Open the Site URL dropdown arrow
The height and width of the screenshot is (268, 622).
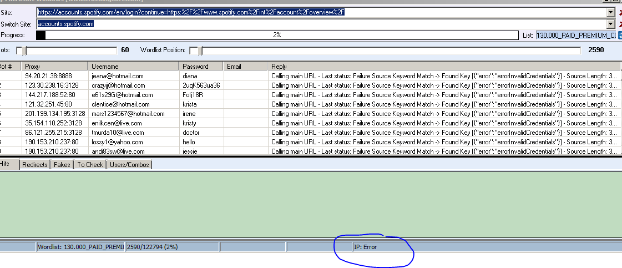coord(611,12)
